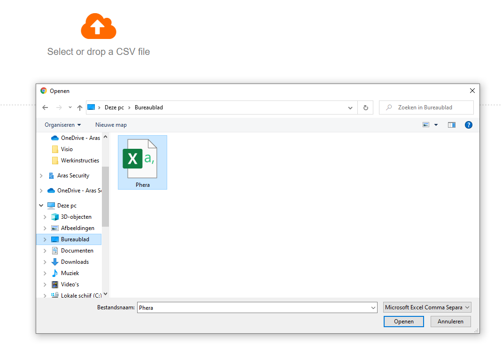Select Downloads folder
Viewport: 502px width, 345px height.
tap(70, 262)
